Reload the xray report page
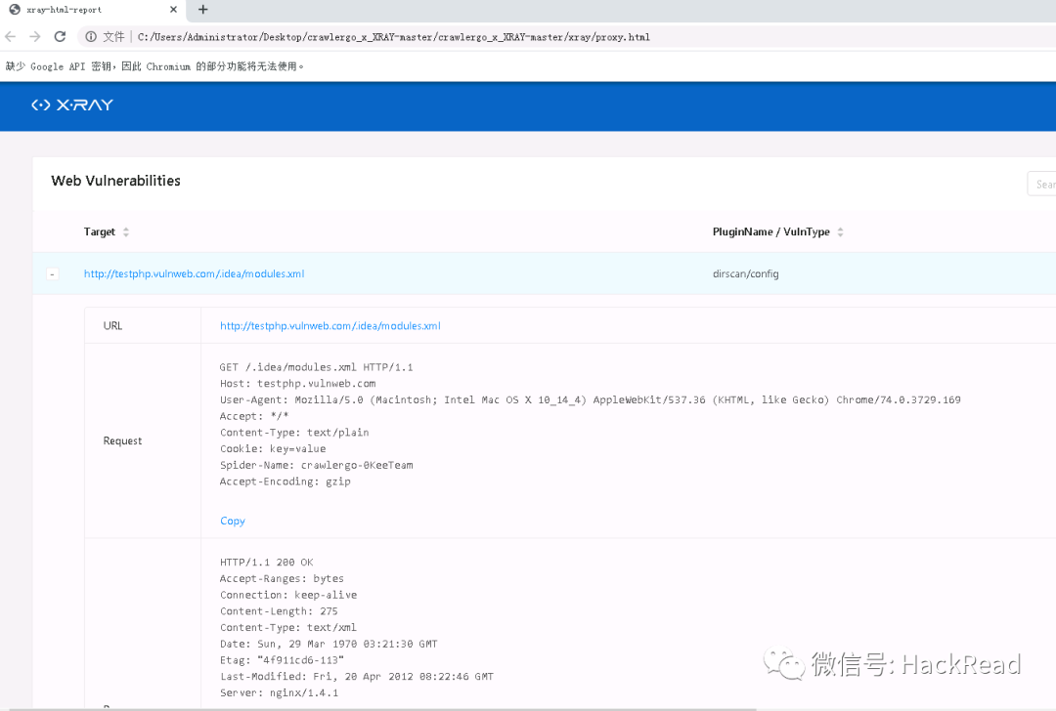The width and height of the screenshot is (1056, 711). coord(60,37)
